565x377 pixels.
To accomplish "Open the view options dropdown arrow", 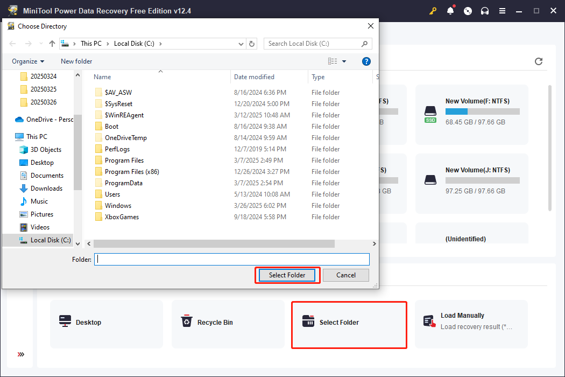I will pyautogui.click(x=344, y=61).
